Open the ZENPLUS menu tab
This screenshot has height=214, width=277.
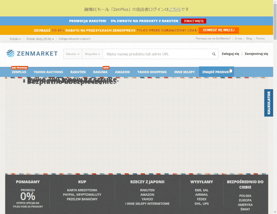pos(19,72)
